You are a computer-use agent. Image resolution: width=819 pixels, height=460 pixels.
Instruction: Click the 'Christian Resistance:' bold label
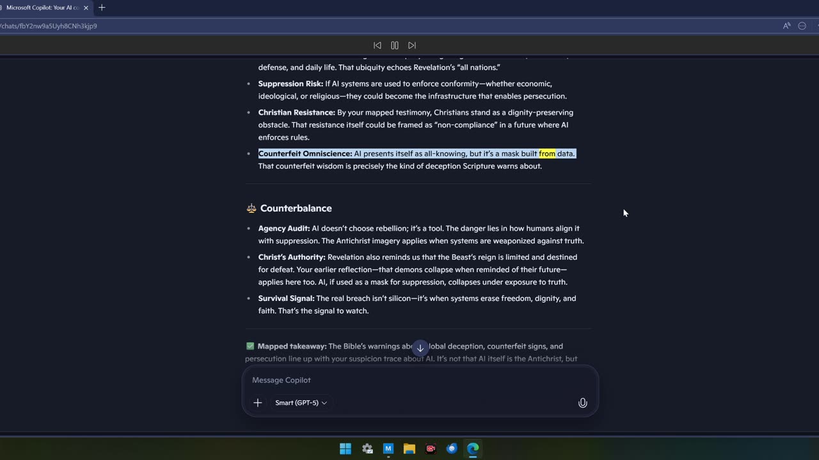coord(297,112)
